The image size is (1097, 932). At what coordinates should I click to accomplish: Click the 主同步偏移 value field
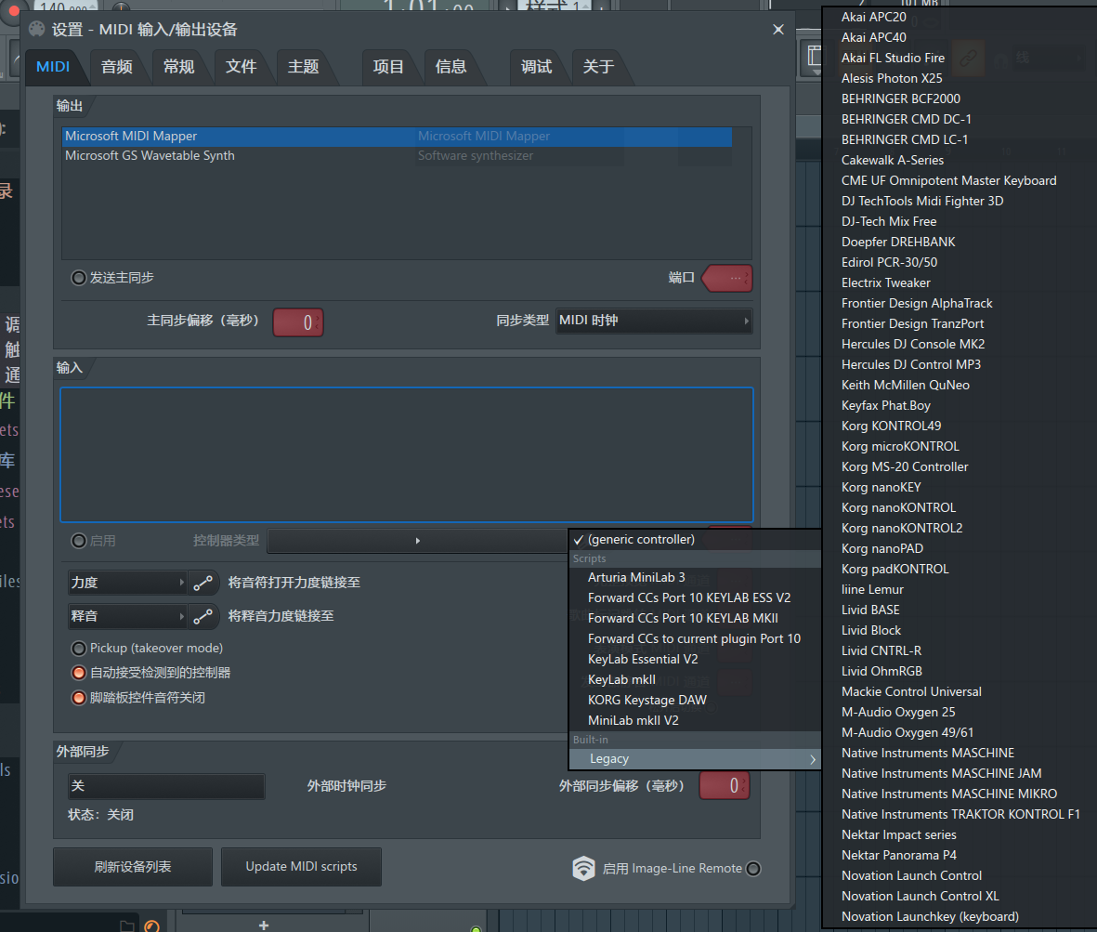pyautogui.click(x=298, y=322)
